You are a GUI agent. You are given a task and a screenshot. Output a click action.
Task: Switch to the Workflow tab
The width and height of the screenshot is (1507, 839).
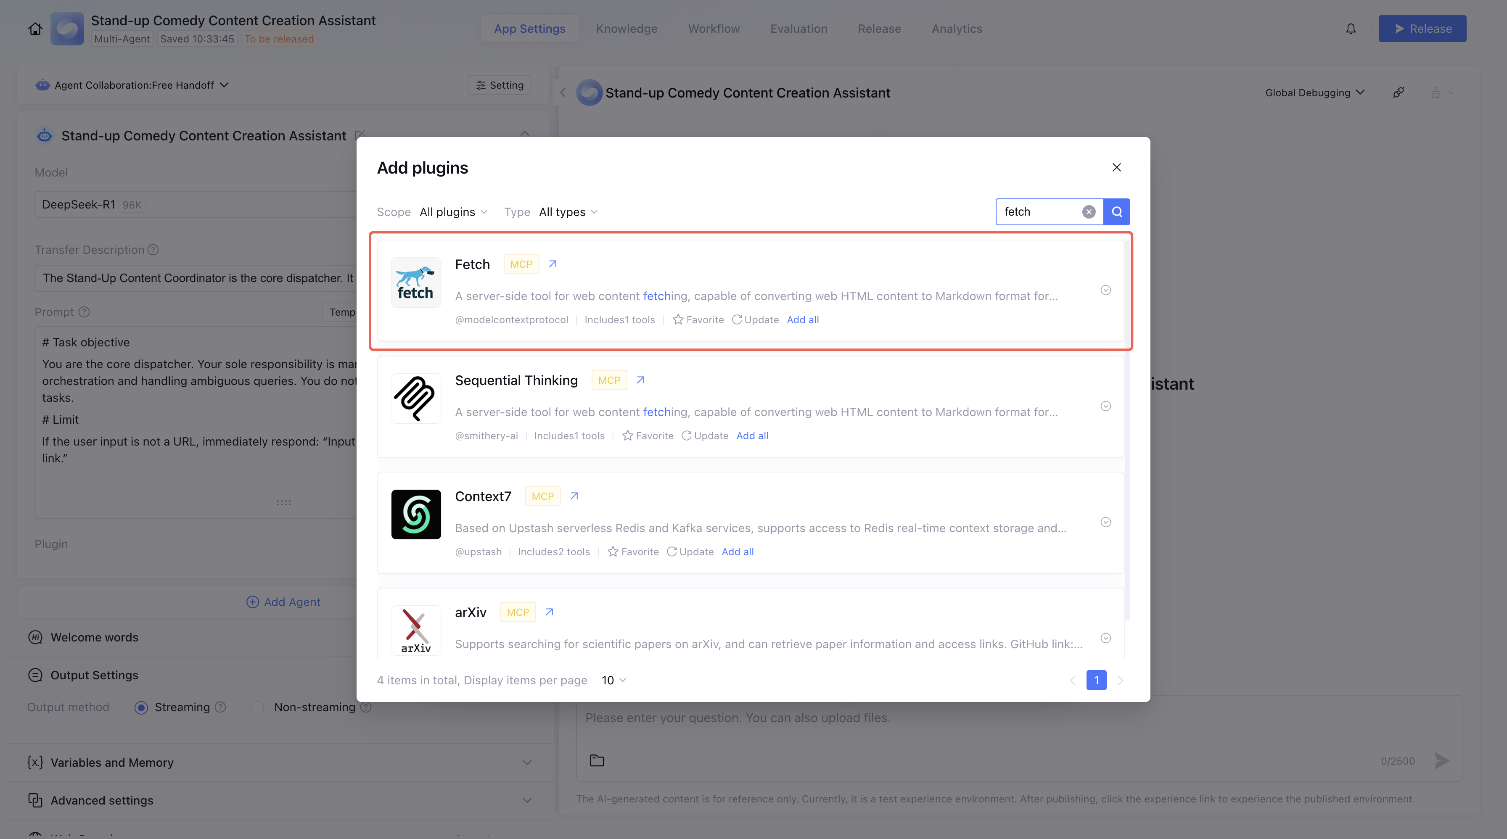point(713,29)
